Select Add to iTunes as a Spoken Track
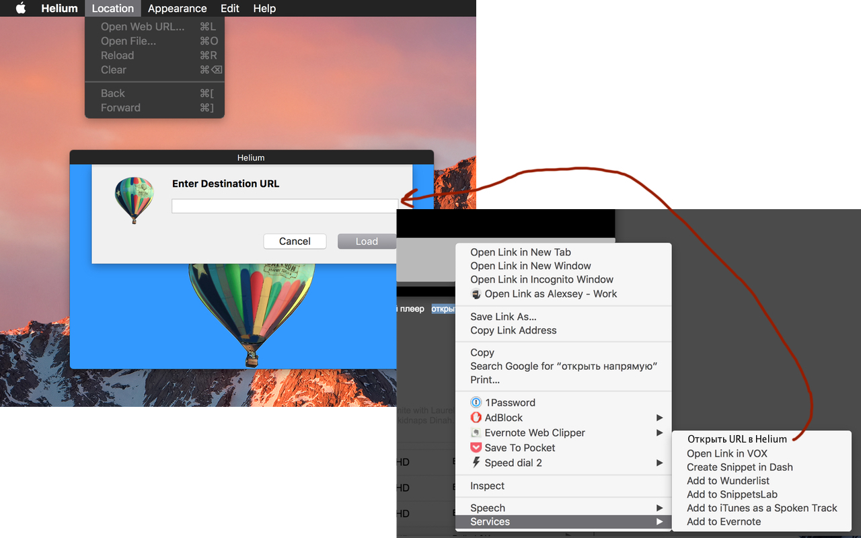This screenshot has width=861, height=538. coord(761,508)
